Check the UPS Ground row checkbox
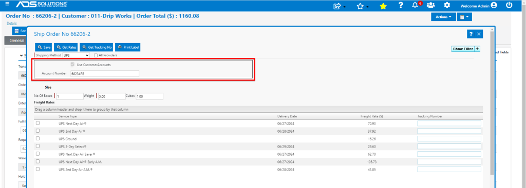The height and width of the screenshot is (188, 526). [37, 138]
